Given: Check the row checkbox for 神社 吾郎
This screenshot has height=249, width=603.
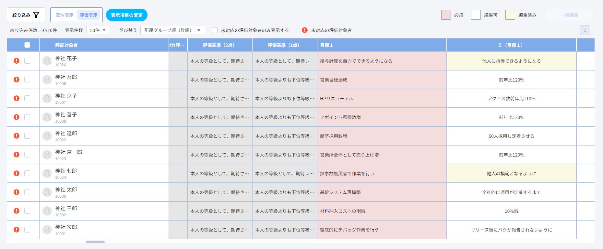Looking at the screenshot, I should pyautogui.click(x=27, y=80).
